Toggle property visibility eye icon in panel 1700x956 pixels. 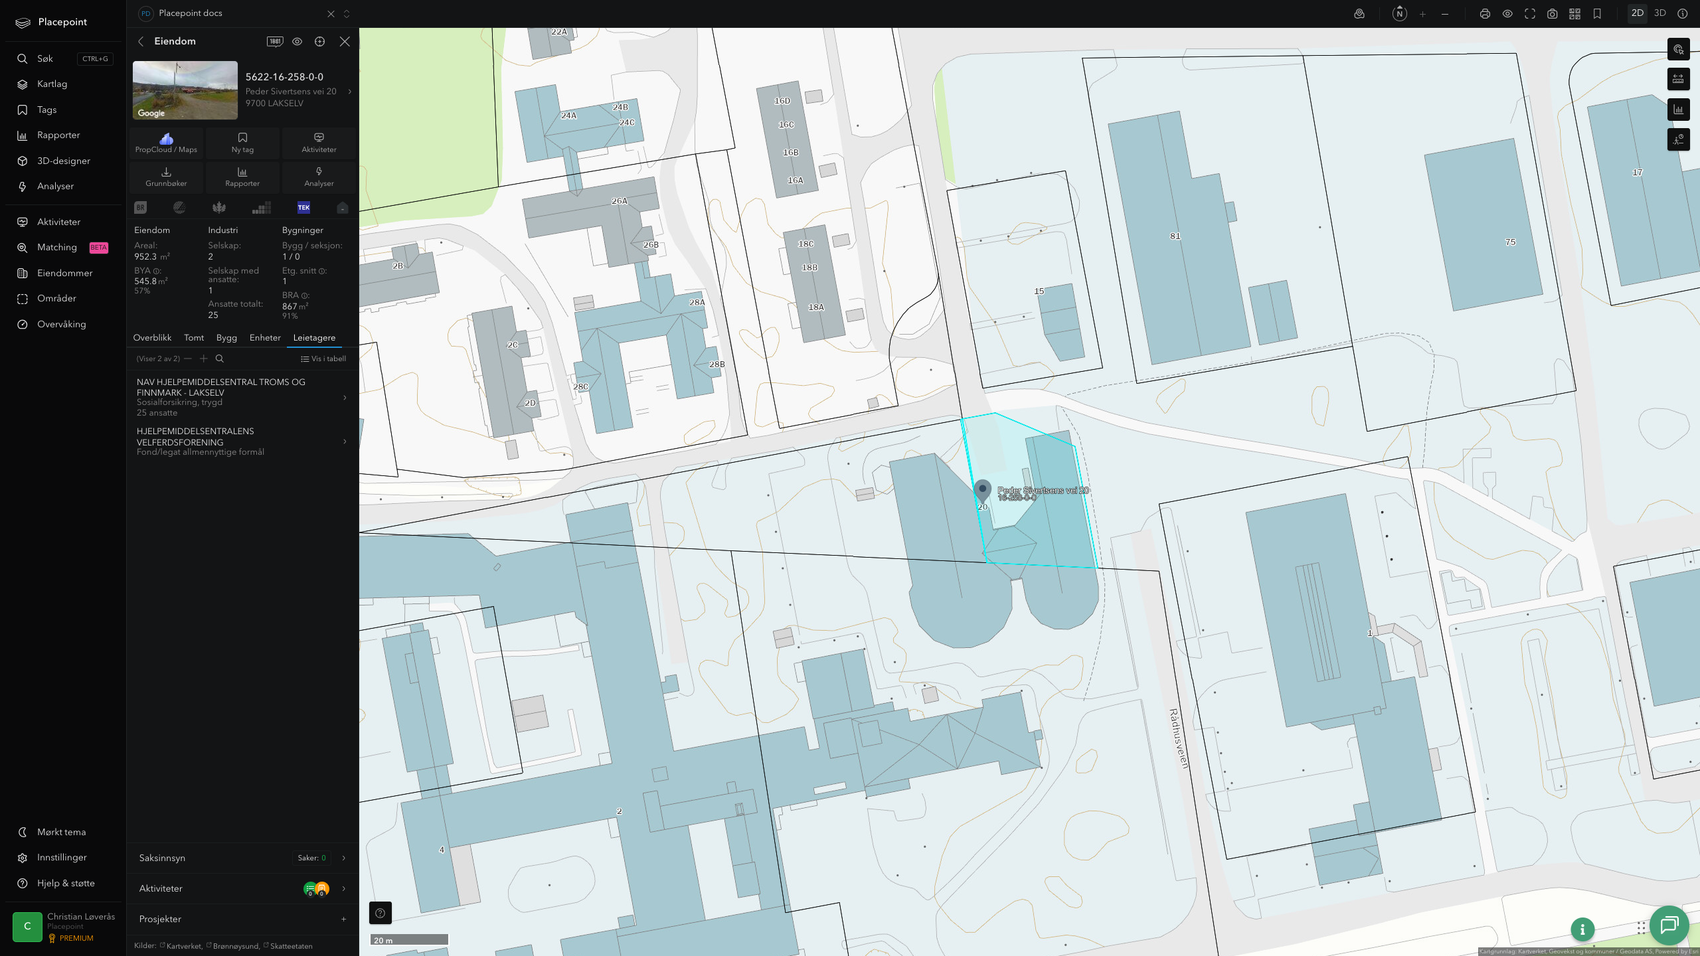tap(297, 41)
